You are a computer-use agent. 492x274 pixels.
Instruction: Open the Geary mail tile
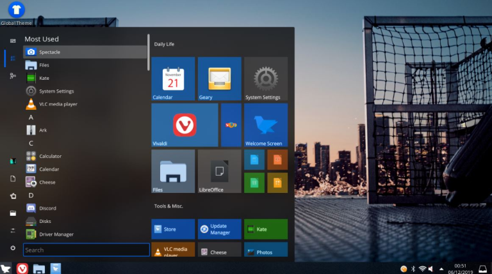(x=219, y=79)
